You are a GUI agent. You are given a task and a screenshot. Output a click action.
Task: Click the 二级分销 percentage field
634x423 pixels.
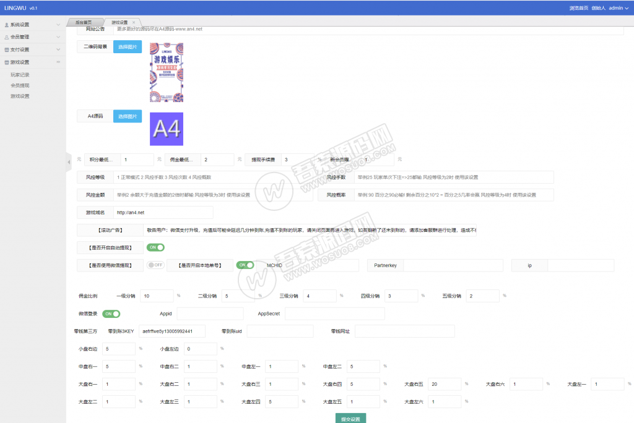pos(238,296)
